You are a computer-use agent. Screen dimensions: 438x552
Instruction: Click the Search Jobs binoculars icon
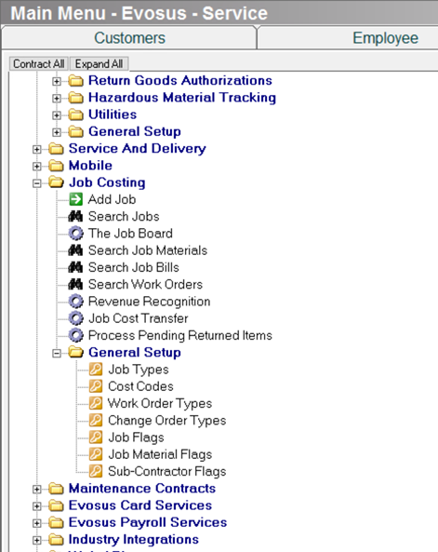coord(75,216)
